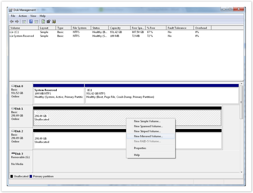The width and height of the screenshot is (253, 193).
Task: Select the (C:) volume row icon
Action: tap(12, 32)
